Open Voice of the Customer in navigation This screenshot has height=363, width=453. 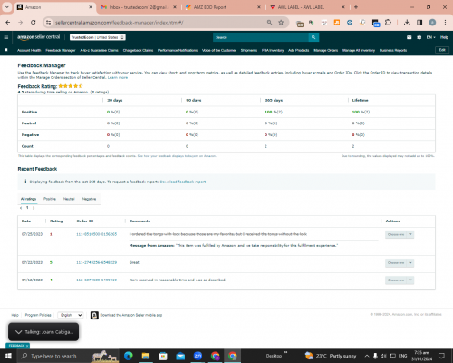[219, 50]
